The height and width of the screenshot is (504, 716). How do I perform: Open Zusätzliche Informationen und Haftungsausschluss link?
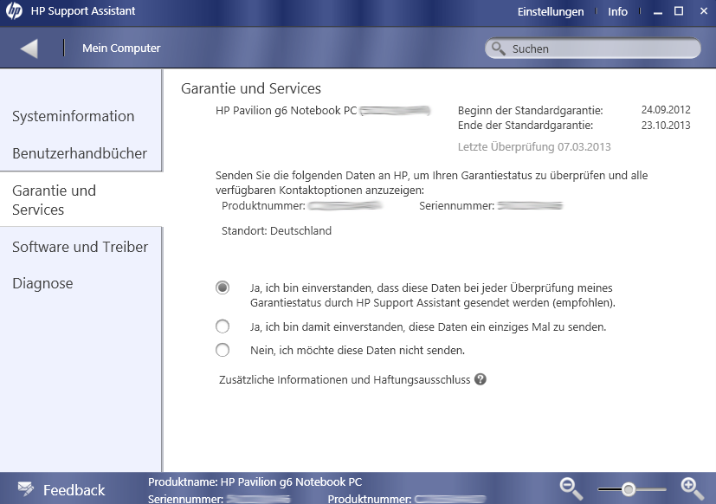345,379
